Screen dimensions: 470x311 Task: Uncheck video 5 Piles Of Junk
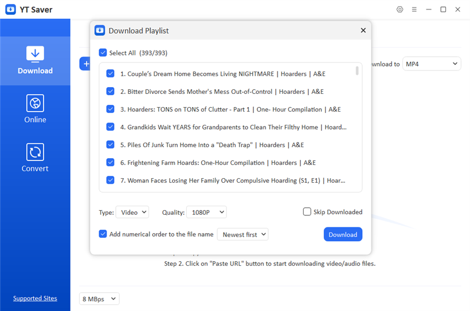pyautogui.click(x=110, y=144)
